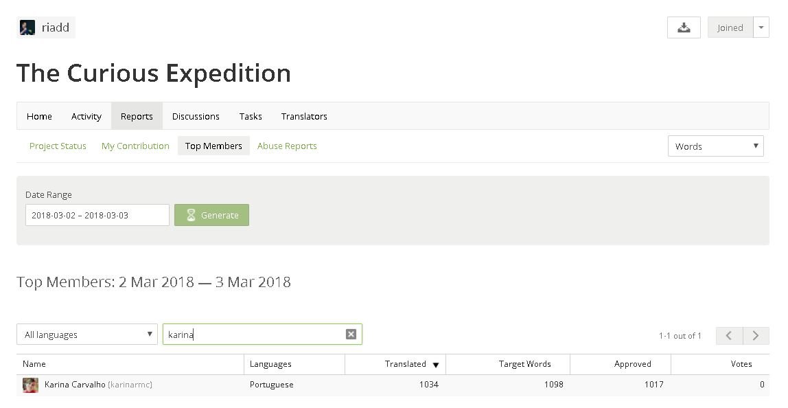The image size is (788, 408).
Task: Click riadd user avatar
Action: click(x=27, y=27)
